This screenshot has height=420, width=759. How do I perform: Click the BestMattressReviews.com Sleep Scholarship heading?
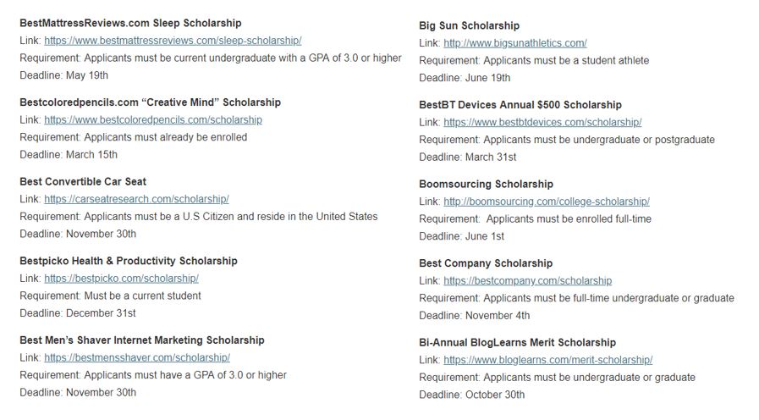[x=130, y=23]
